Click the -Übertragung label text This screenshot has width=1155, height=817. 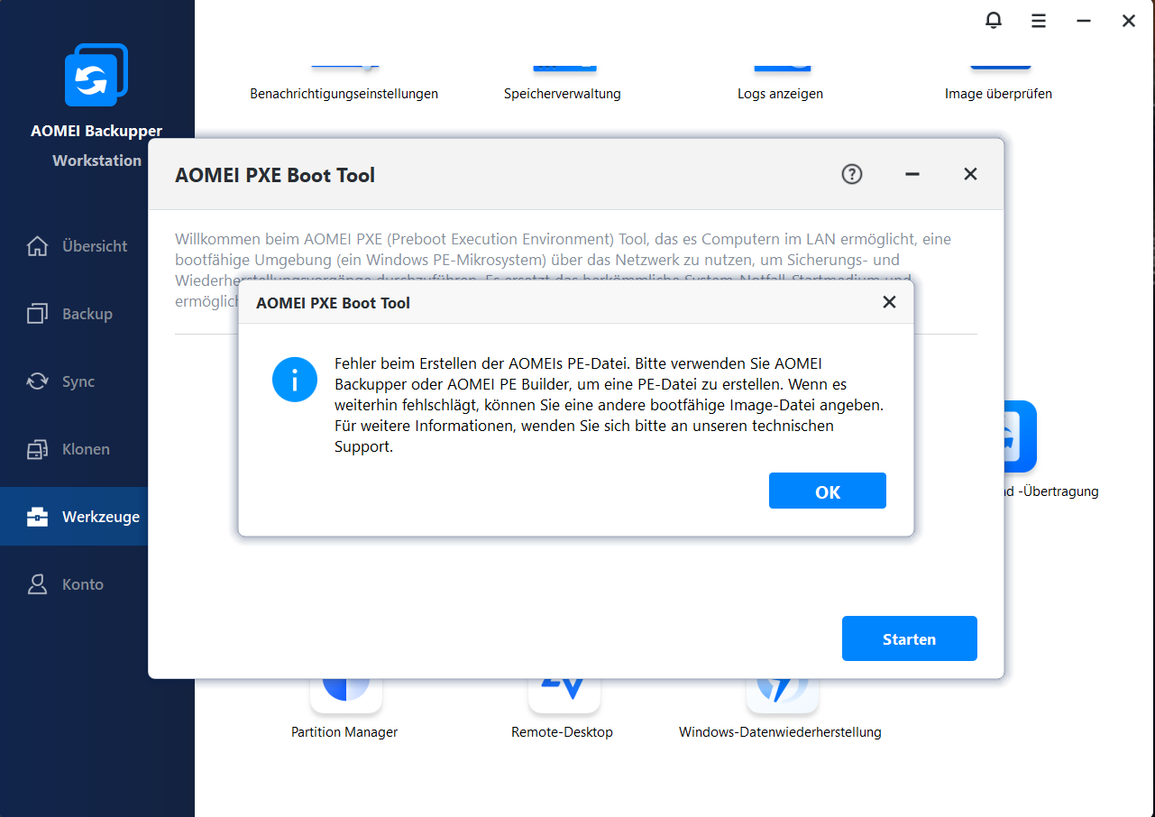coord(1051,491)
